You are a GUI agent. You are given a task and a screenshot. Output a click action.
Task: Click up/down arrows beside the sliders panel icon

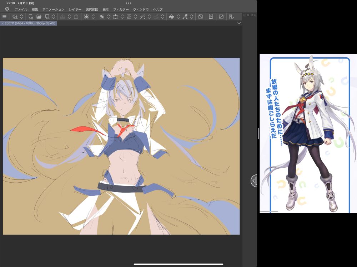tap(136, 17)
